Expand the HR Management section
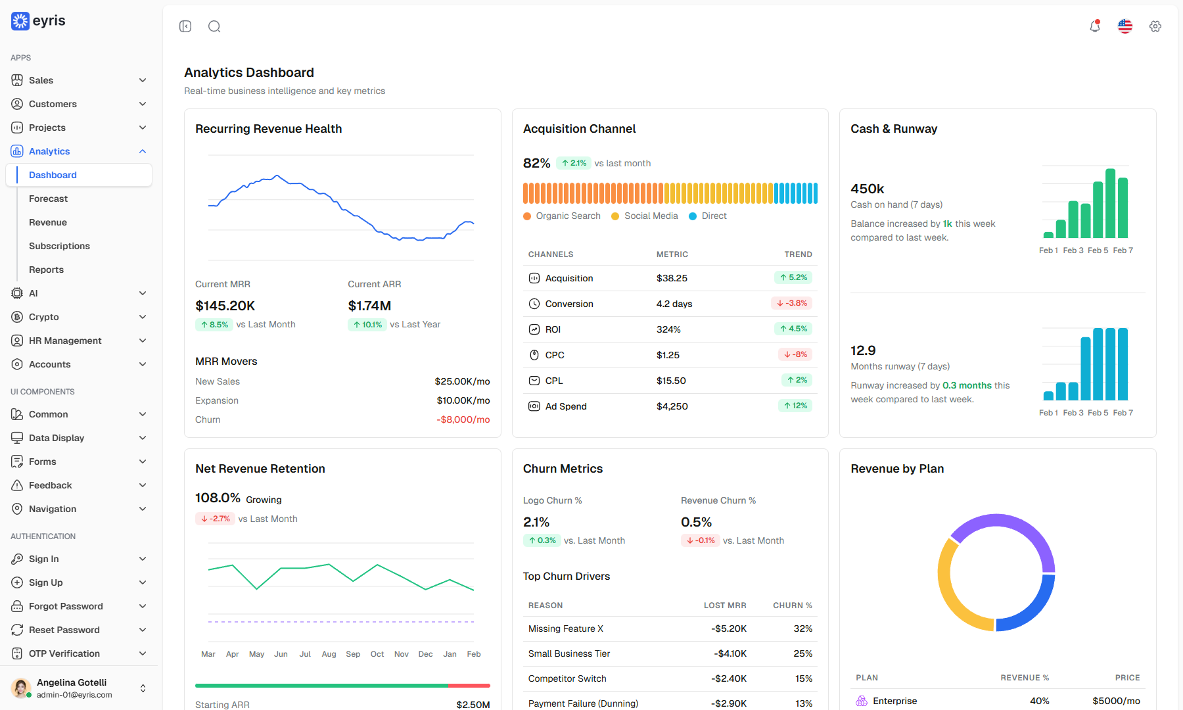This screenshot has height=710, width=1183. (79, 341)
